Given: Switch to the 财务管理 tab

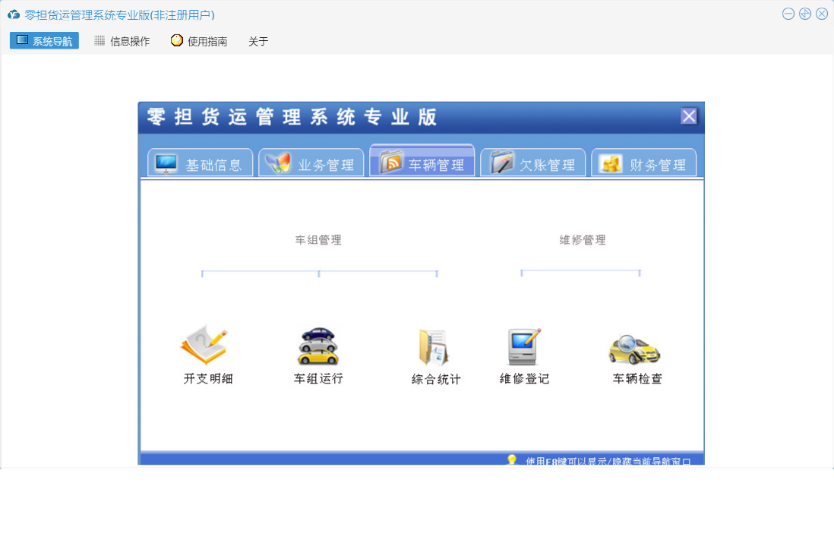Looking at the screenshot, I should coord(644,163).
